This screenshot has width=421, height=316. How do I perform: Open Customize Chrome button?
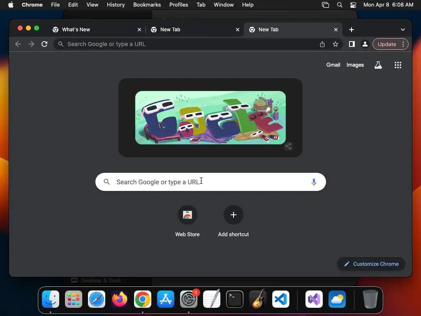coord(371,264)
